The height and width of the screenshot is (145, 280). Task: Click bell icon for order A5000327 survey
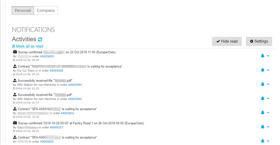coord(262,127)
